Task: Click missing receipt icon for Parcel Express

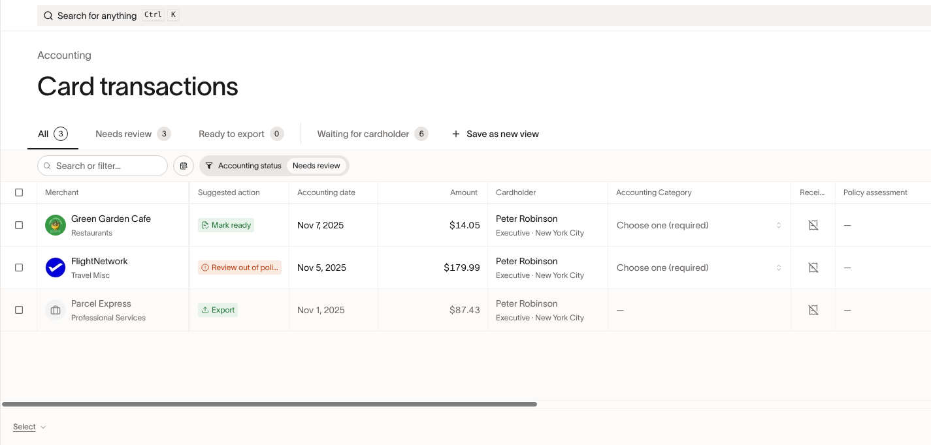Action: (813, 310)
